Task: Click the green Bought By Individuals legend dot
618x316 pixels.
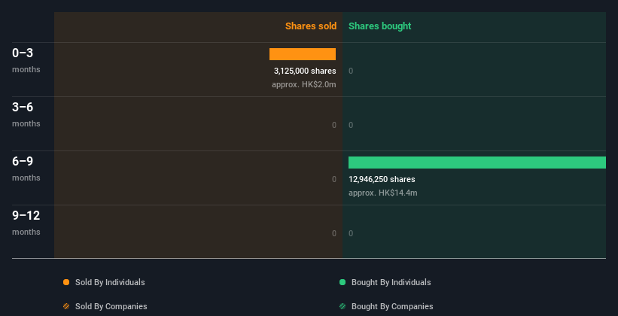Action: [x=342, y=282]
